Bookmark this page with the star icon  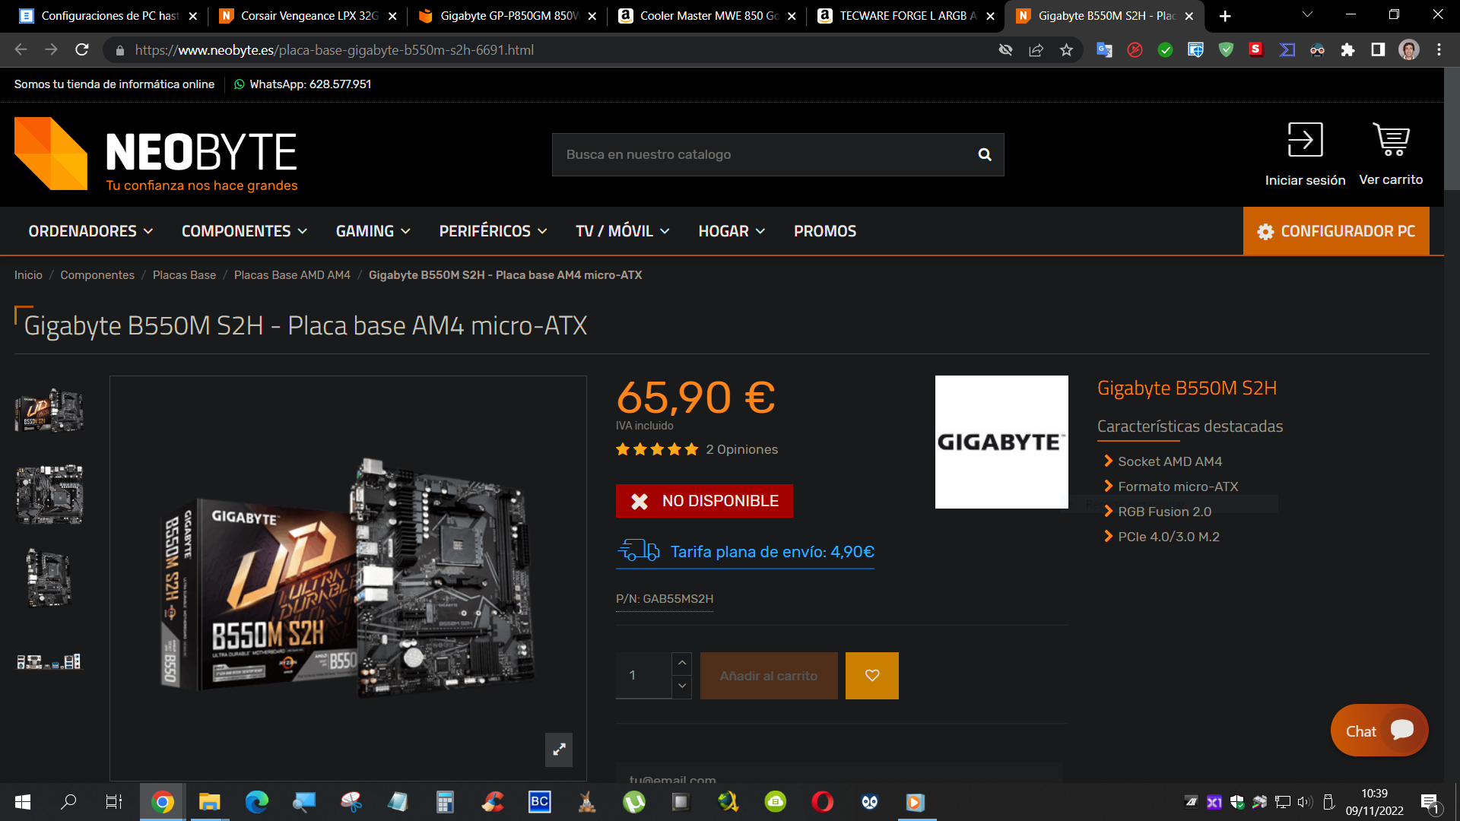pyautogui.click(x=1066, y=50)
